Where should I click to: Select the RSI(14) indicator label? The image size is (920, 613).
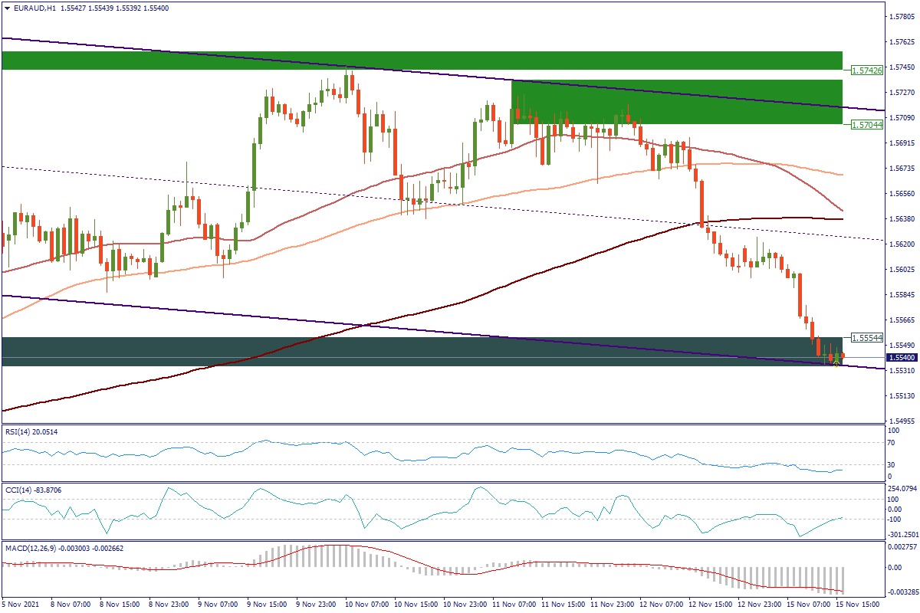(18, 432)
